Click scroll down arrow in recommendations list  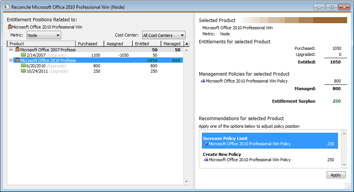coord(344,165)
